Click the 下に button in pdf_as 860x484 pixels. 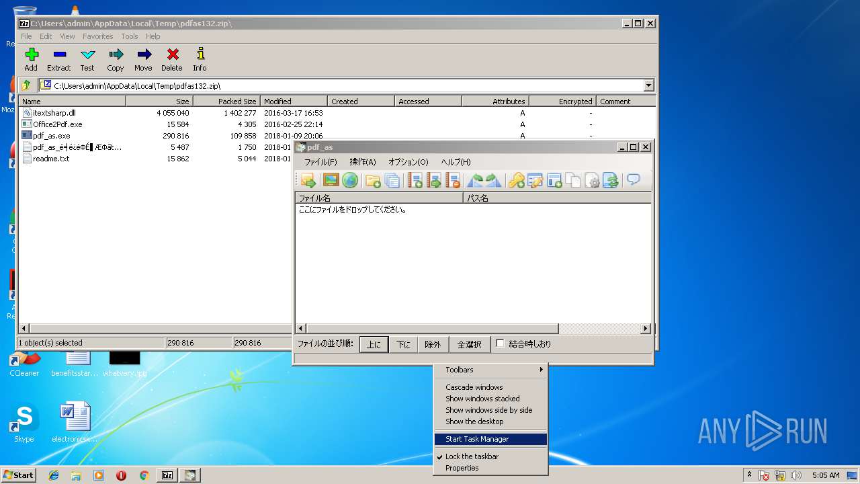click(403, 344)
